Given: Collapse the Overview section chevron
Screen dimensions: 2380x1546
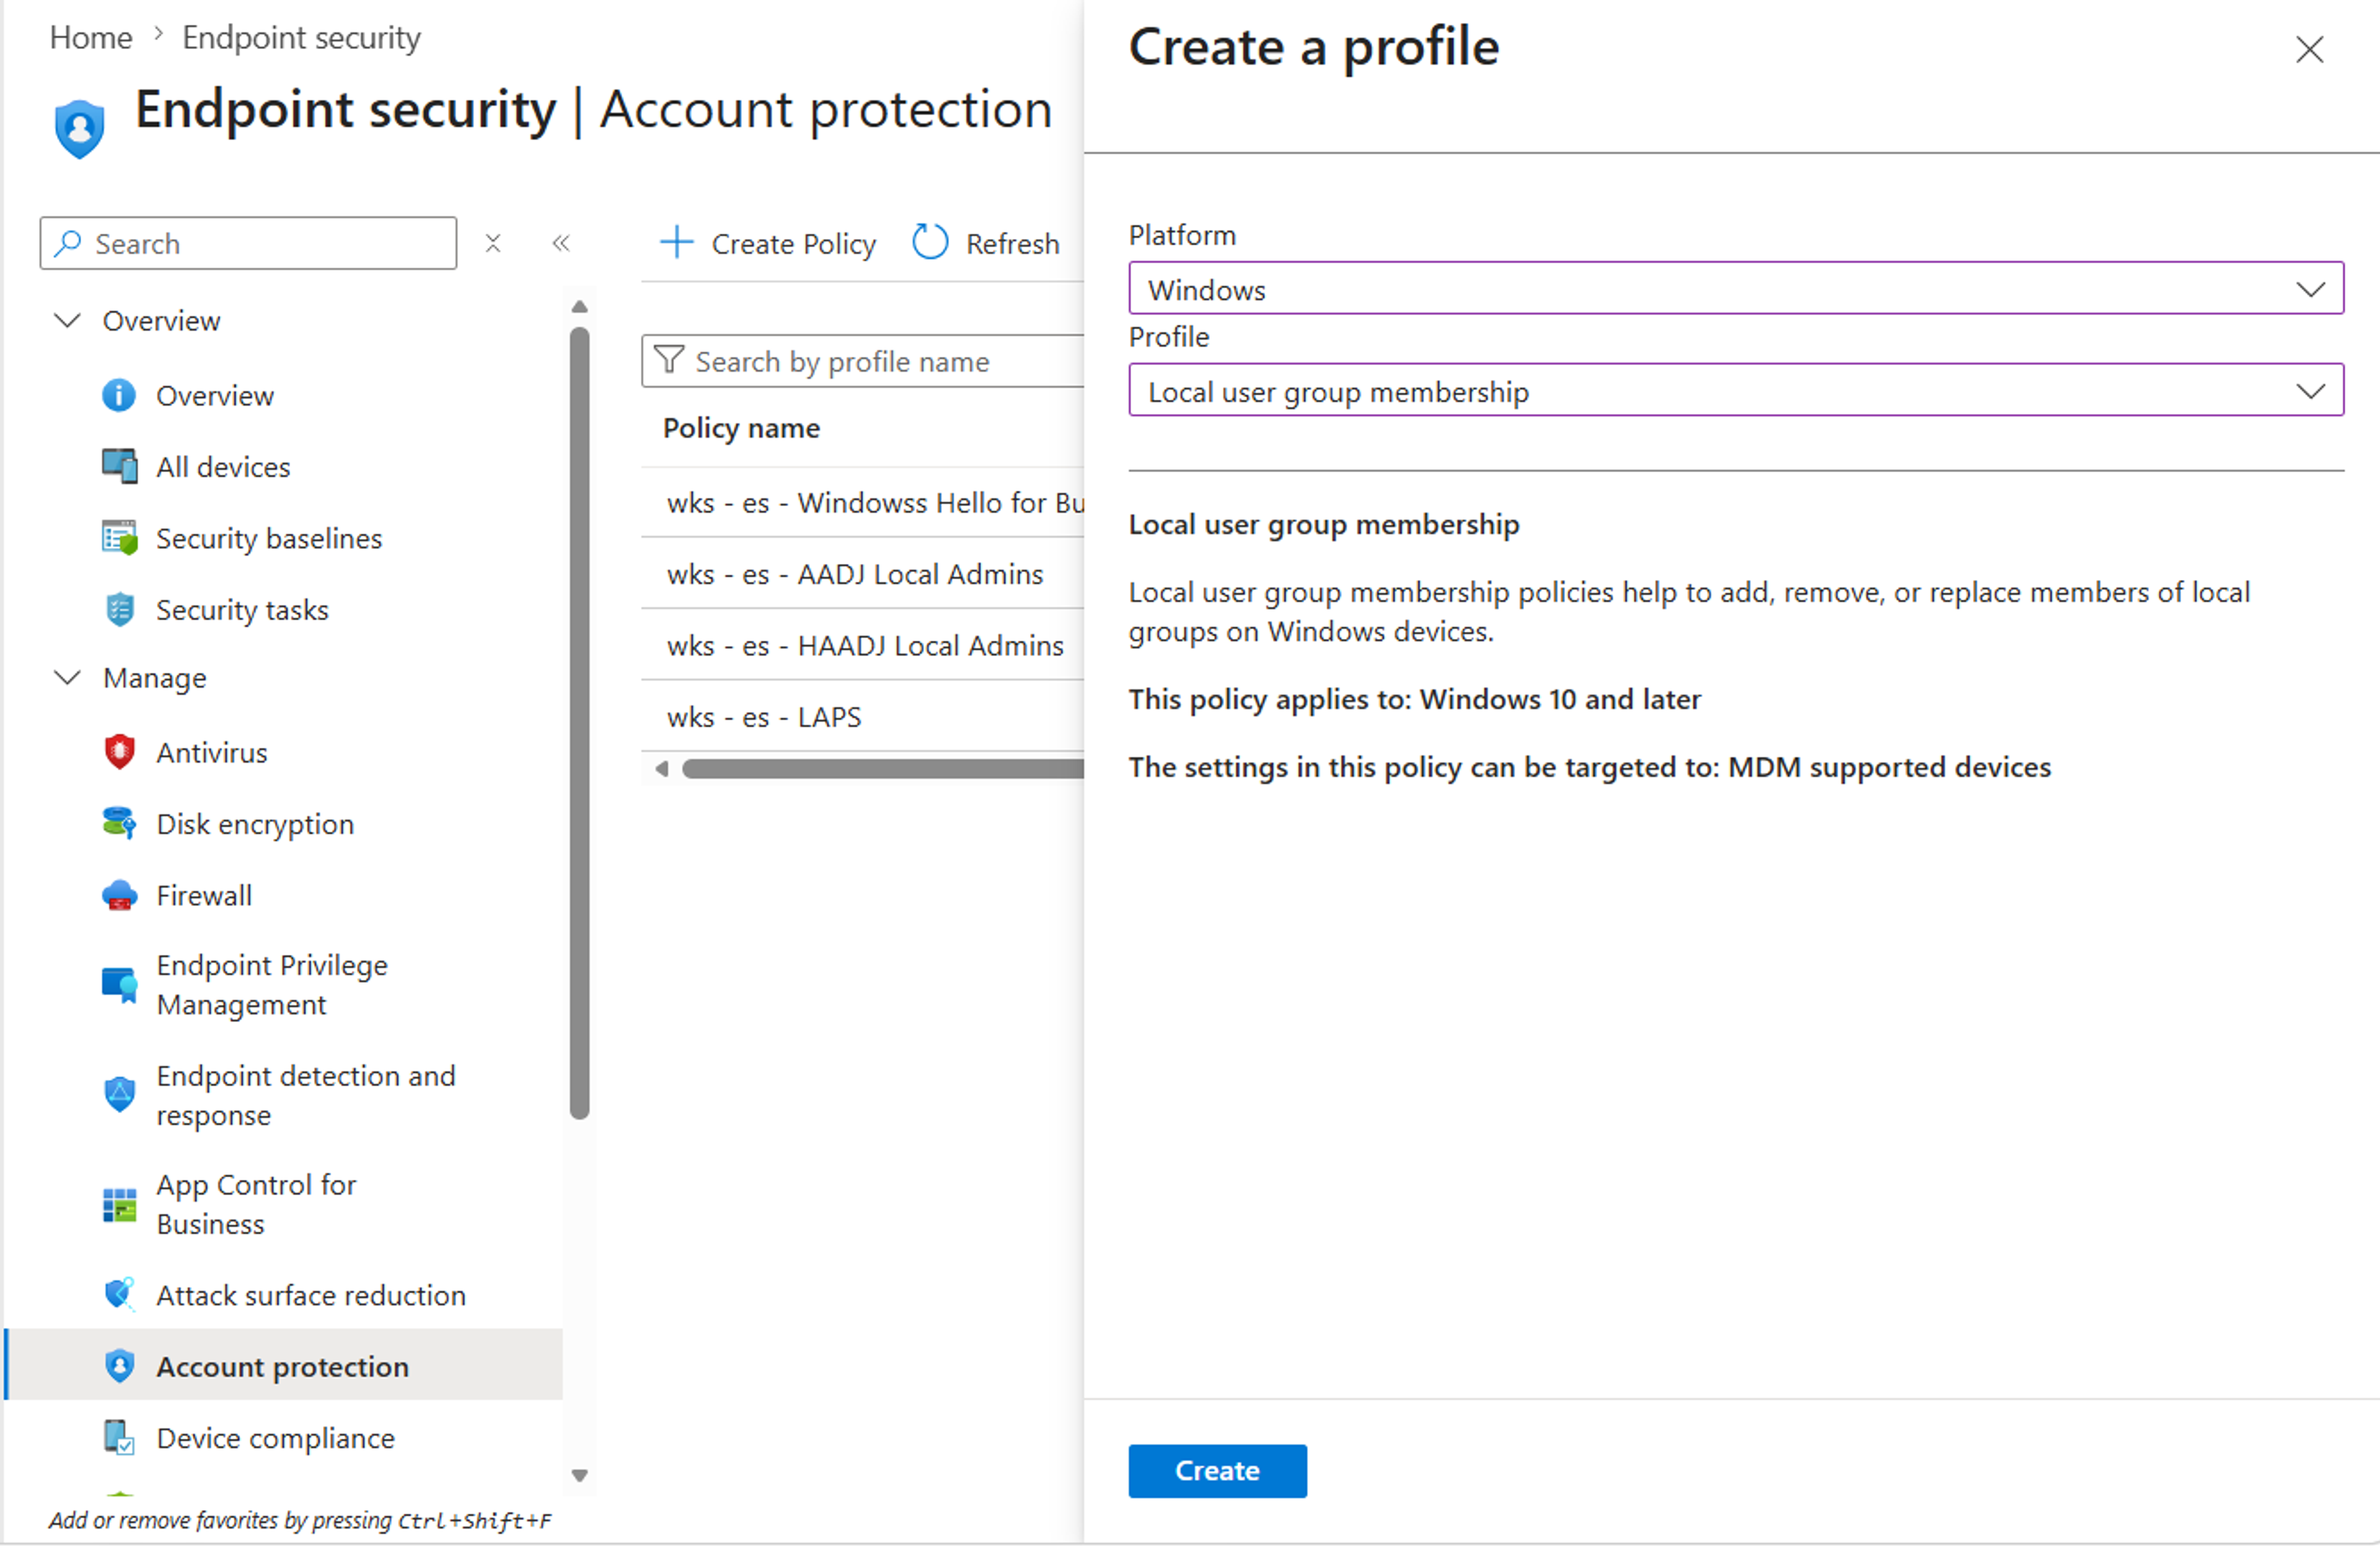Looking at the screenshot, I should [x=67, y=320].
